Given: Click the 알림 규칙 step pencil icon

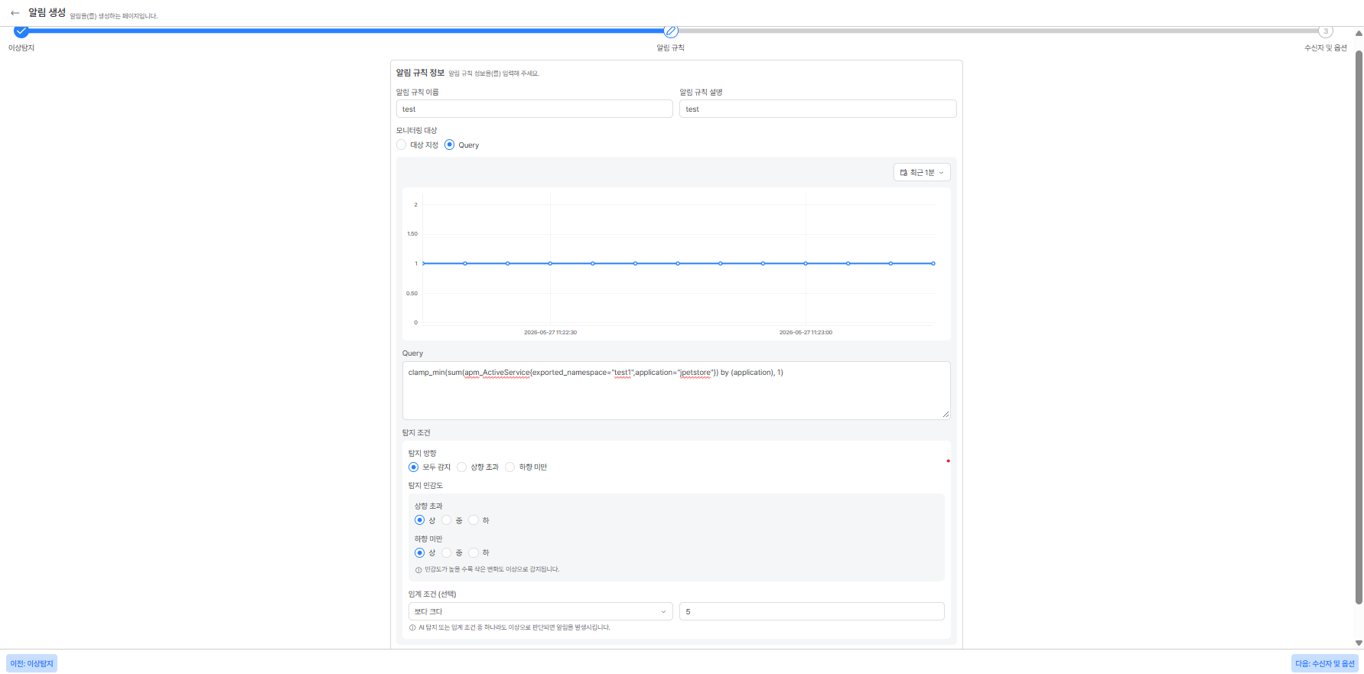Looking at the screenshot, I should coord(671,31).
